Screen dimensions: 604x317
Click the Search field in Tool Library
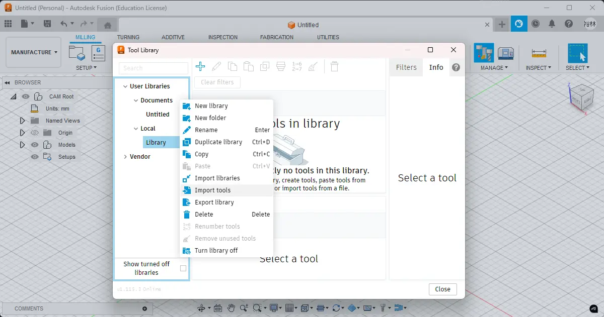click(x=154, y=68)
